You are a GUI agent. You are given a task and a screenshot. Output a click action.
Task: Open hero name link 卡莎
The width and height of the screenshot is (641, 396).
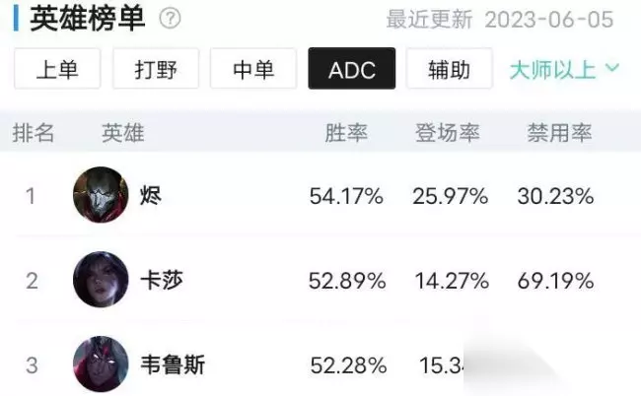click(162, 281)
